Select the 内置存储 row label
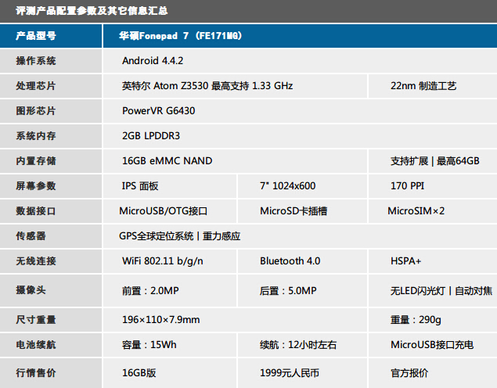 click(x=51, y=161)
